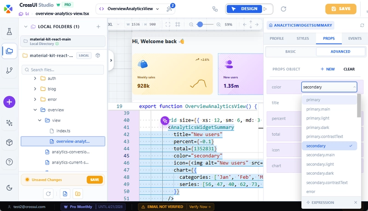This screenshot has height=211, width=368.
Task: Open the AI sparkle sidebar icon
Action: click(9, 123)
